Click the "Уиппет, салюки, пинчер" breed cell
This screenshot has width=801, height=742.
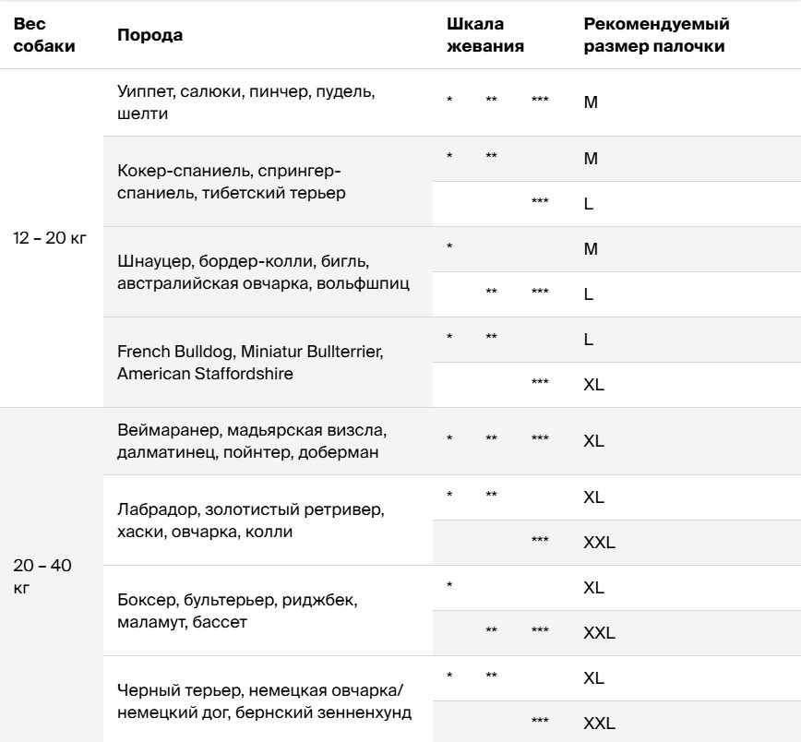pos(246,102)
